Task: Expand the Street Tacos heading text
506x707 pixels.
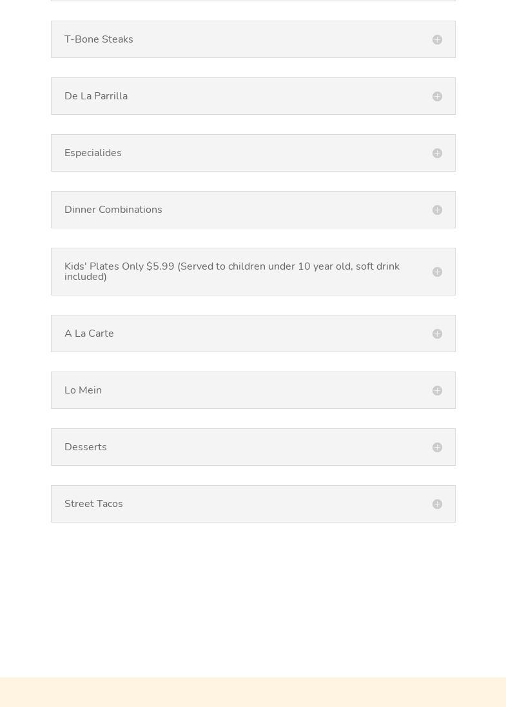Action: [93, 504]
